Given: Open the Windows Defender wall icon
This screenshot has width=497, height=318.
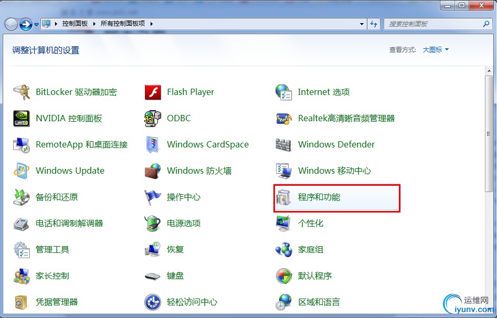Looking at the screenshot, I should (283, 145).
